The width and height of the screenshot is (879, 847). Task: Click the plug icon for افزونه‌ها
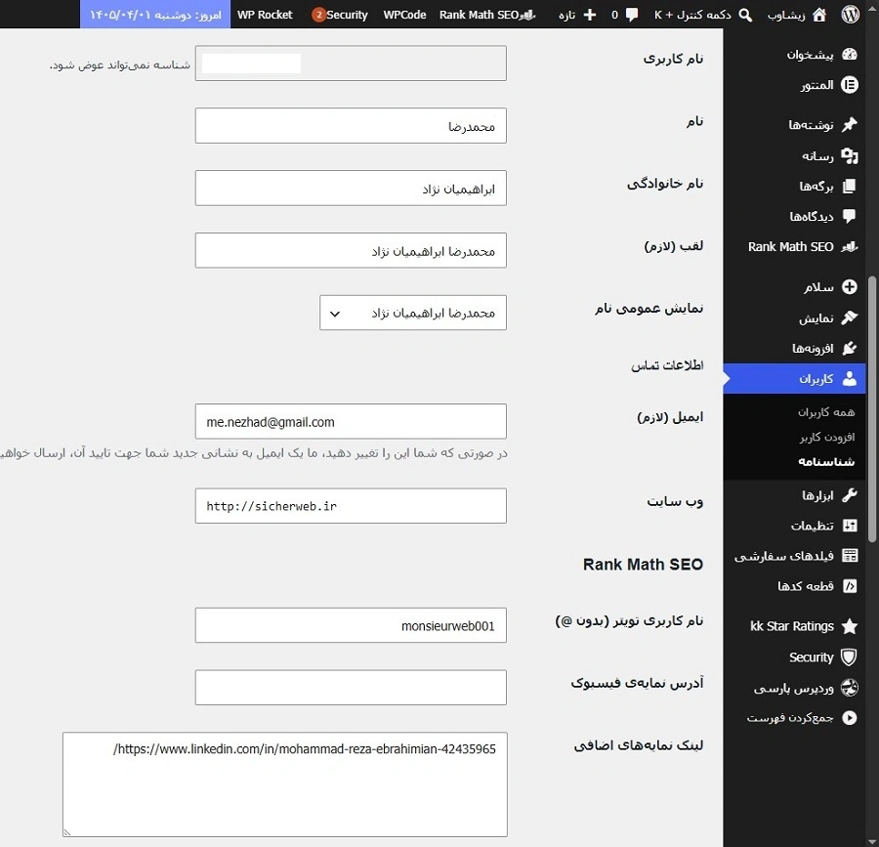(850, 348)
